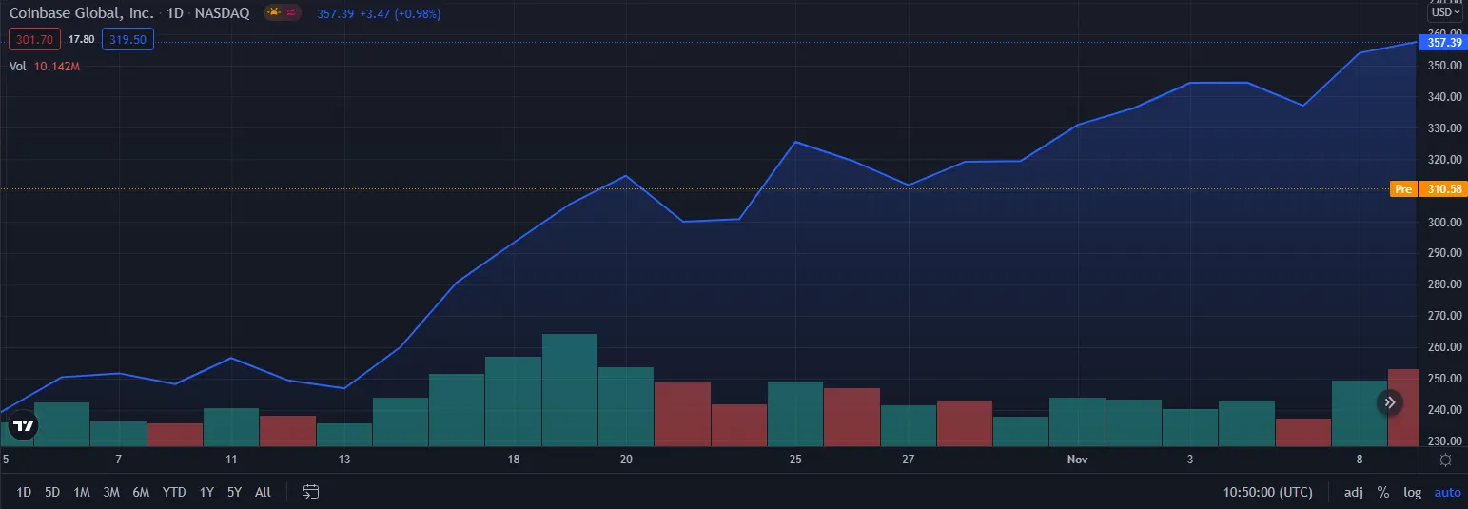The image size is (1468, 509).
Task: Click the 25 date axis label
Action: (x=795, y=460)
